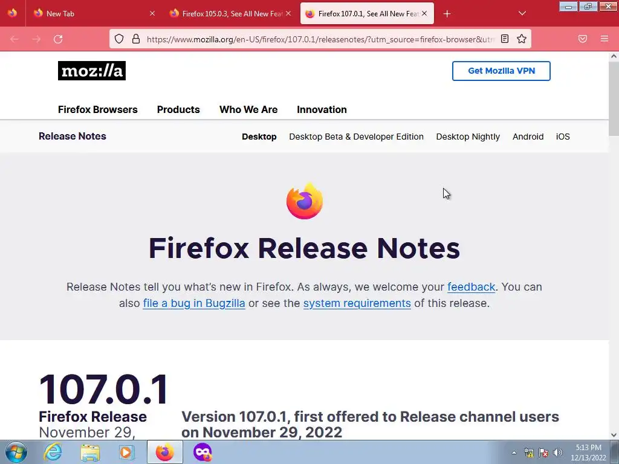Click the page scrollbar down arrow
619x464 pixels.
(x=614, y=435)
